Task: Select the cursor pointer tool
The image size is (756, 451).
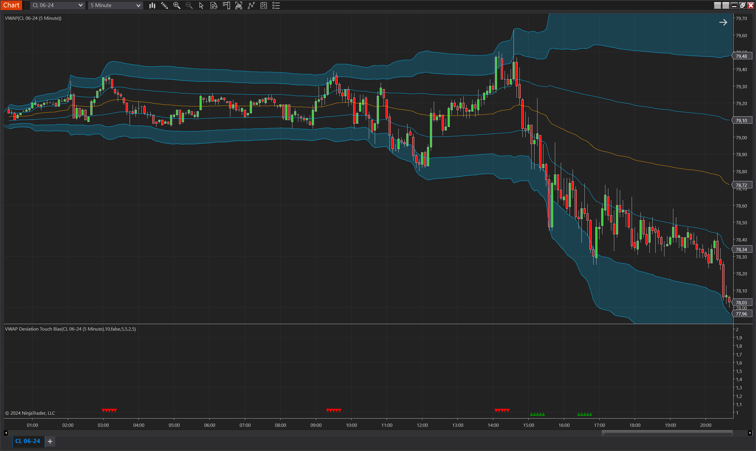Action: pyautogui.click(x=201, y=6)
